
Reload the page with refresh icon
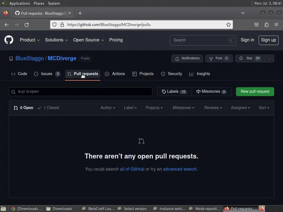click(27, 25)
